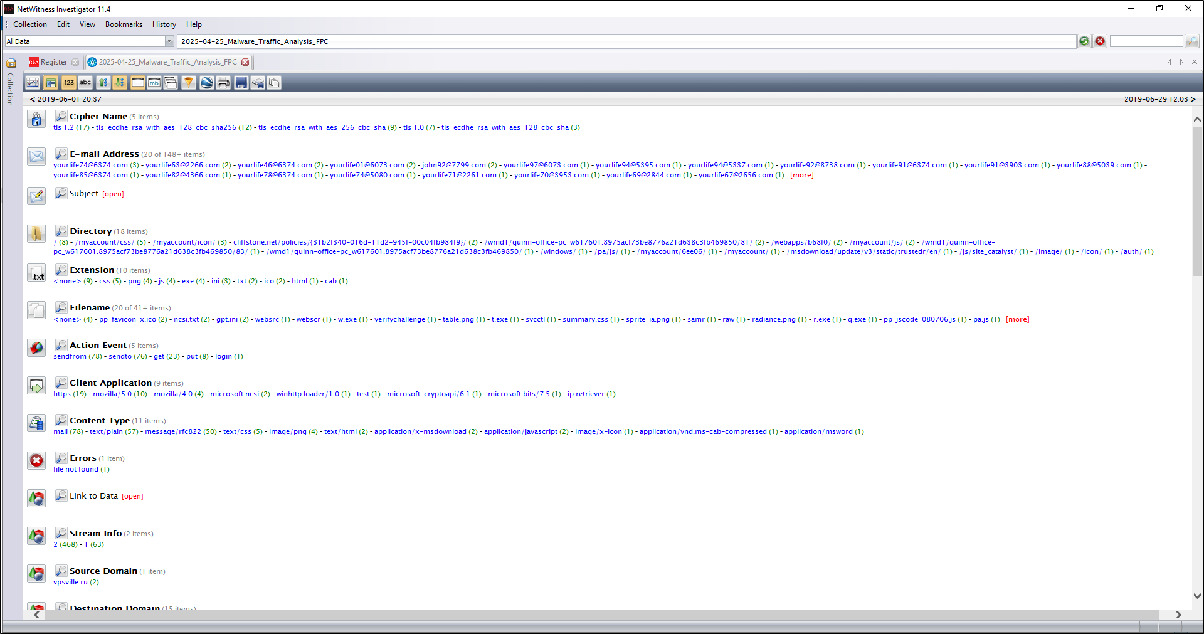Viewport: 1204px width, 634px height.
Task: Click the Extension .txt file icon
Action: [x=36, y=273]
